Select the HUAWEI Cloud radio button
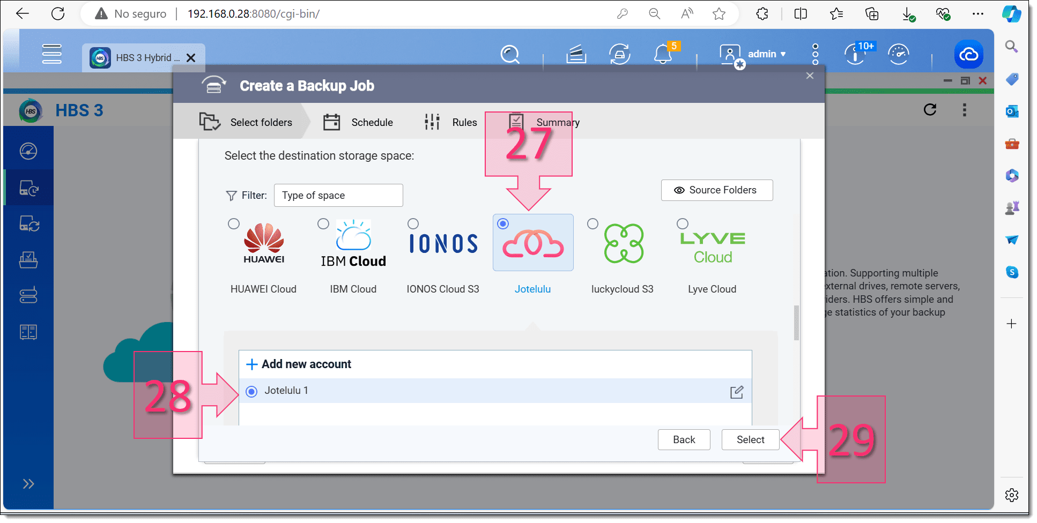This screenshot has width=1037, height=523. [234, 224]
